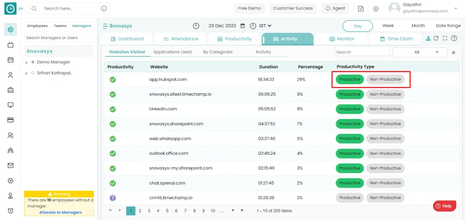The image size is (465, 220).
Task: Go to previous date arrow
Action: (x=196, y=26)
